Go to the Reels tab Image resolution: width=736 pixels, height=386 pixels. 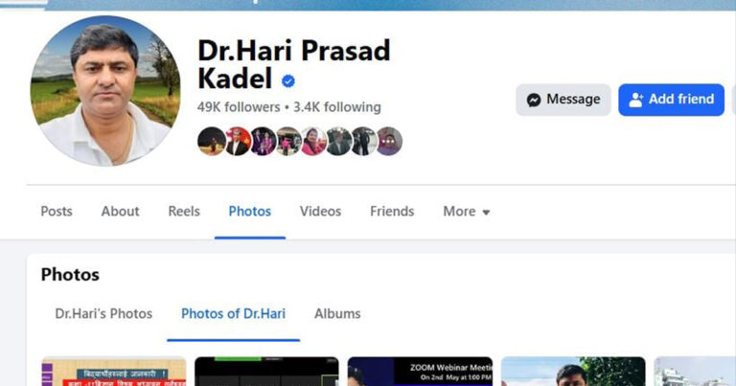(184, 212)
